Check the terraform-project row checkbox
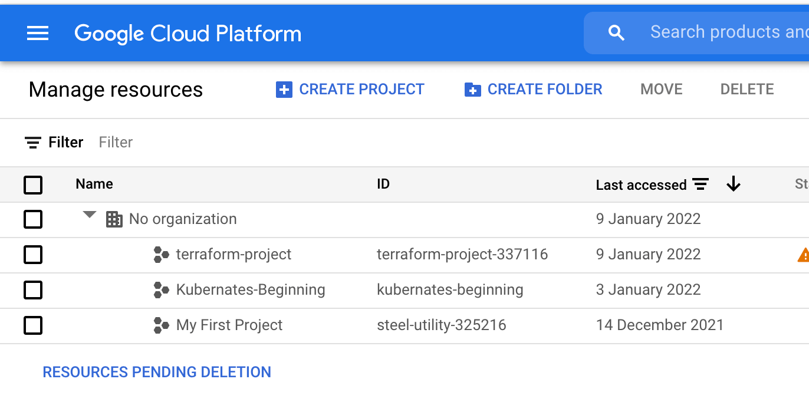809x402 pixels. click(x=33, y=255)
